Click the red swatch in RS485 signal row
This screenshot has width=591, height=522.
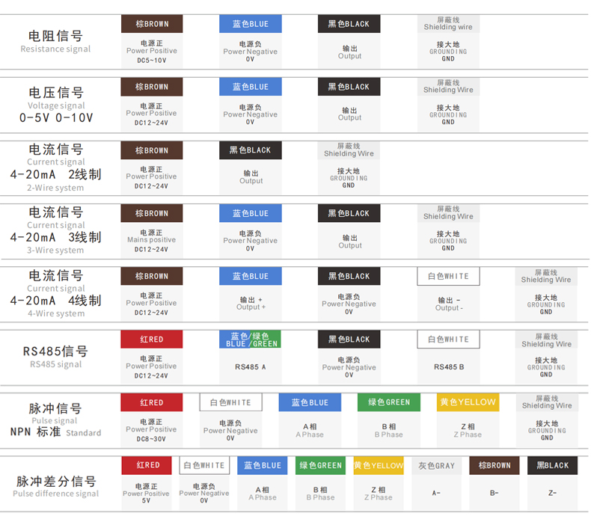click(x=152, y=340)
